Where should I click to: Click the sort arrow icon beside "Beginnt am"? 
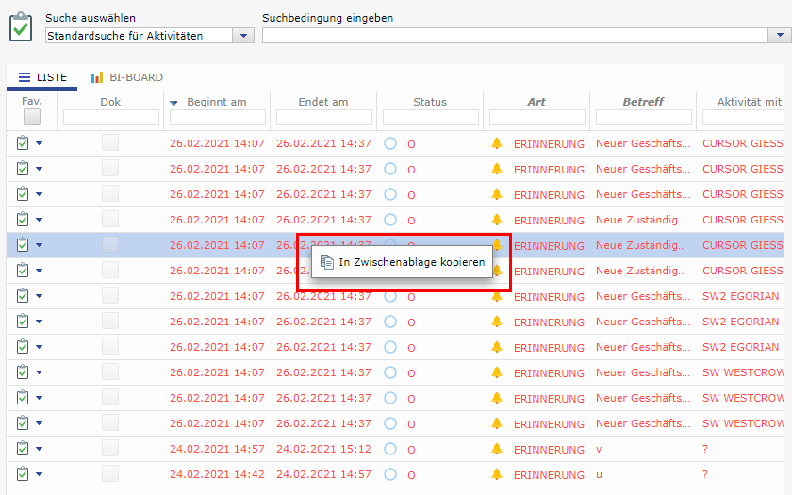point(173,103)
